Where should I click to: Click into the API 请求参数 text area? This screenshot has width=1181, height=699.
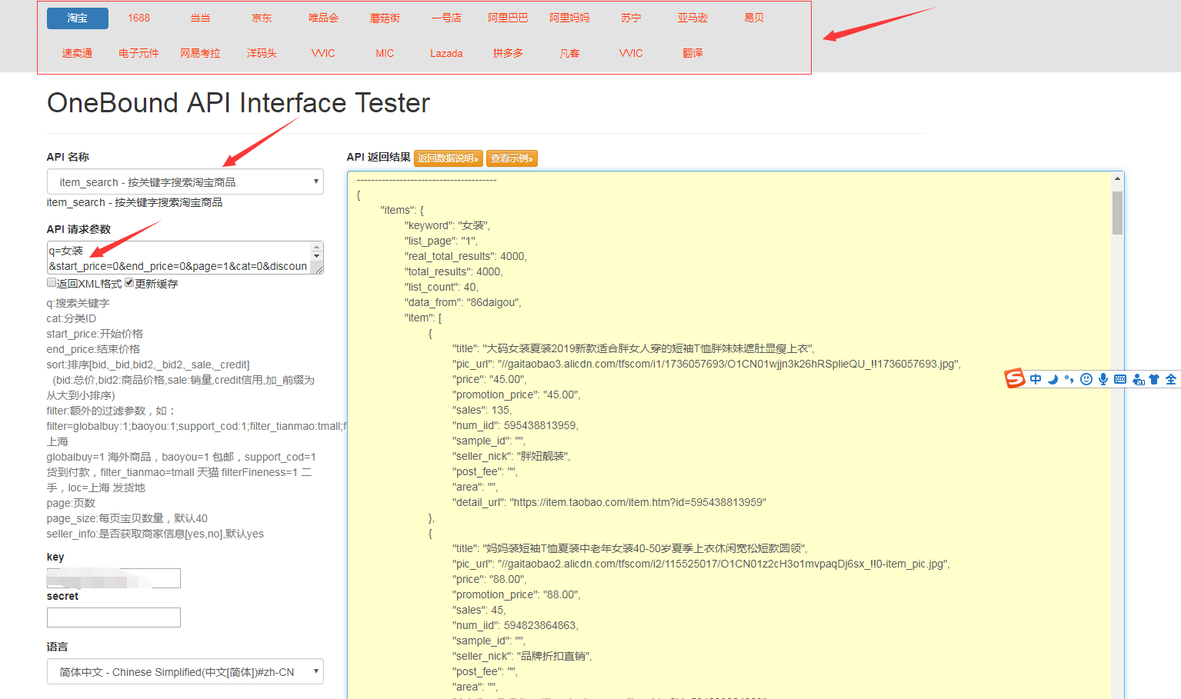[x=178, y=258]
